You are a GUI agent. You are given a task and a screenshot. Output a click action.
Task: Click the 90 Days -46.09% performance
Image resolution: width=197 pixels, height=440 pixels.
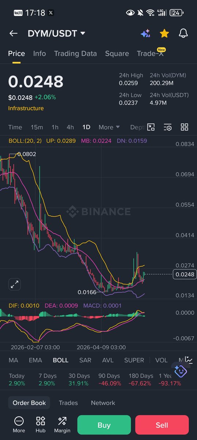point(109,379)
